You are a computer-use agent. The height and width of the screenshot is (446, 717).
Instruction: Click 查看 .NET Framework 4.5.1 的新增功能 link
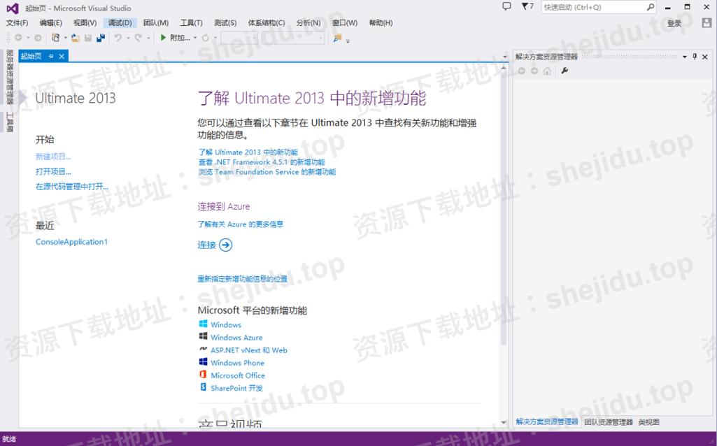pyautogui.click(x=262, y=161)
